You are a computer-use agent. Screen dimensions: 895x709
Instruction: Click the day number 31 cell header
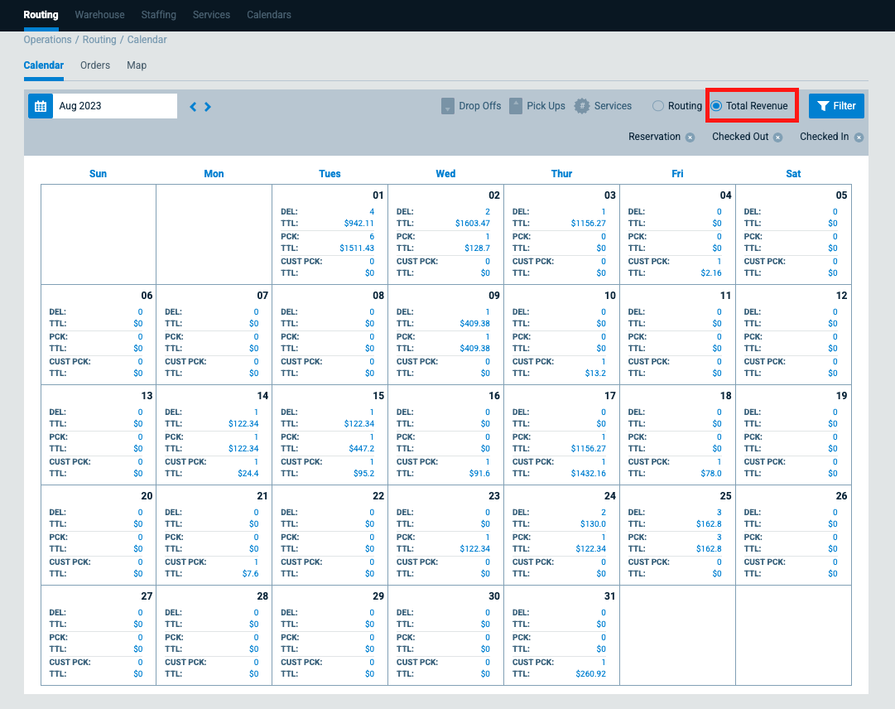pyautogui.click(x=610, y=596)
